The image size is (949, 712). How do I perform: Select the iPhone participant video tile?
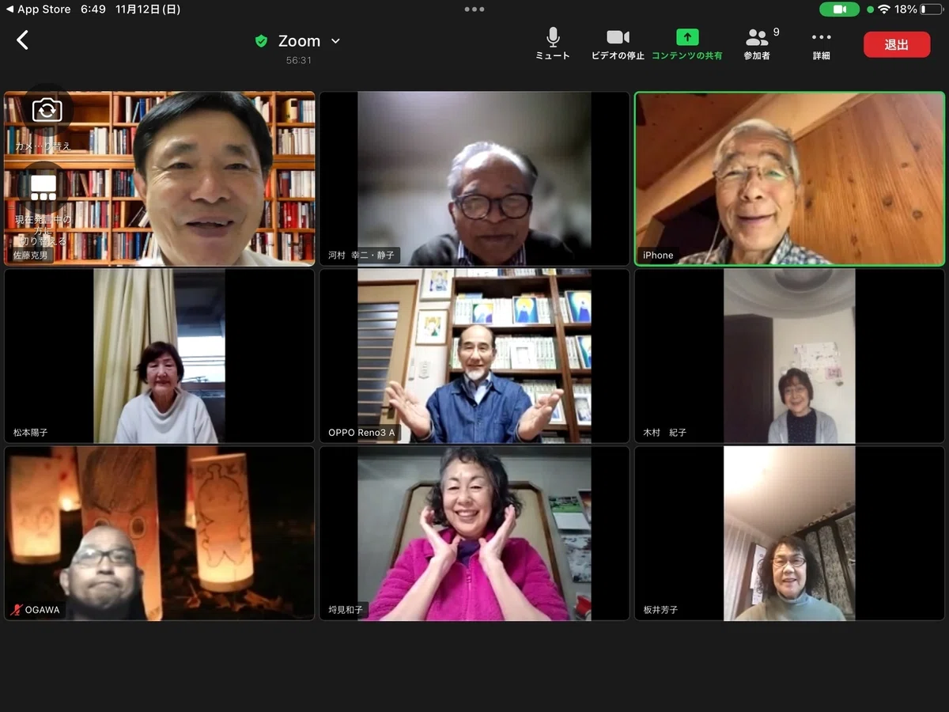tap(789, 178)
